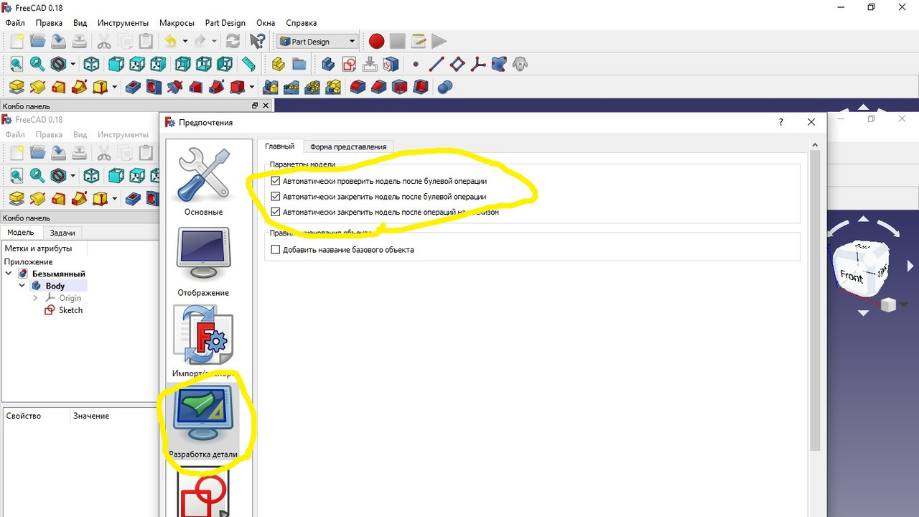Click the Boolean operation icon
This screenshot has width=919, height=517.
(445, 88)
